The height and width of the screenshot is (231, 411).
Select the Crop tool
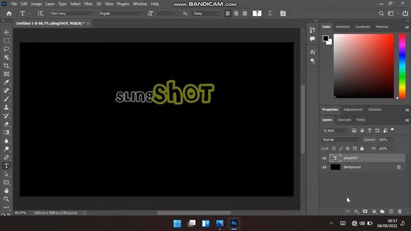[x=6, y=65]
